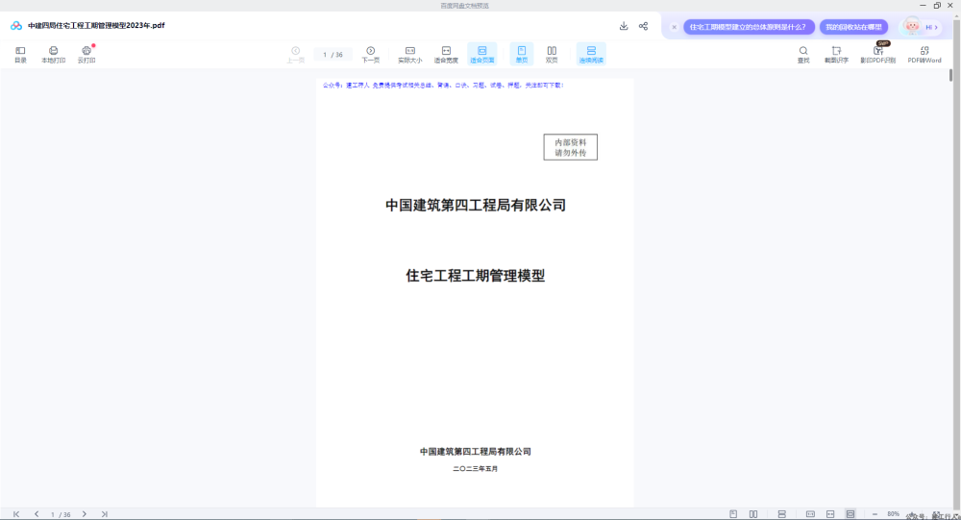Click fit page icon in status bar
This screenshot has height=520, width=961.
[x=850, y=514]
